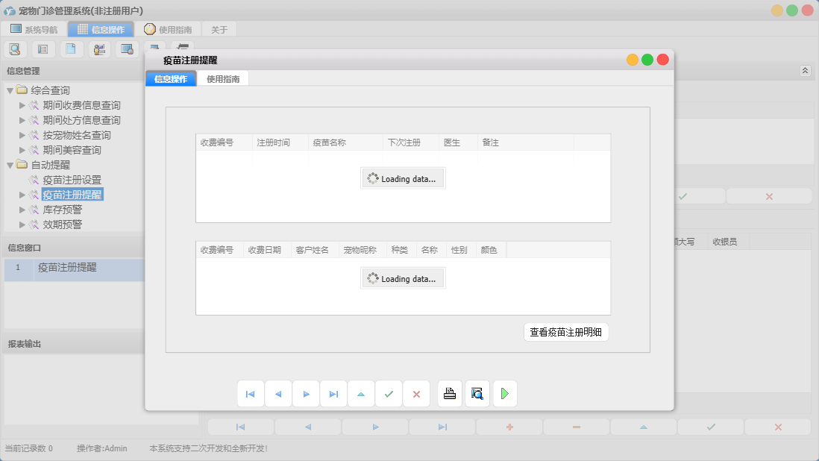Click the print icon in the dialog

coord(449,393)
